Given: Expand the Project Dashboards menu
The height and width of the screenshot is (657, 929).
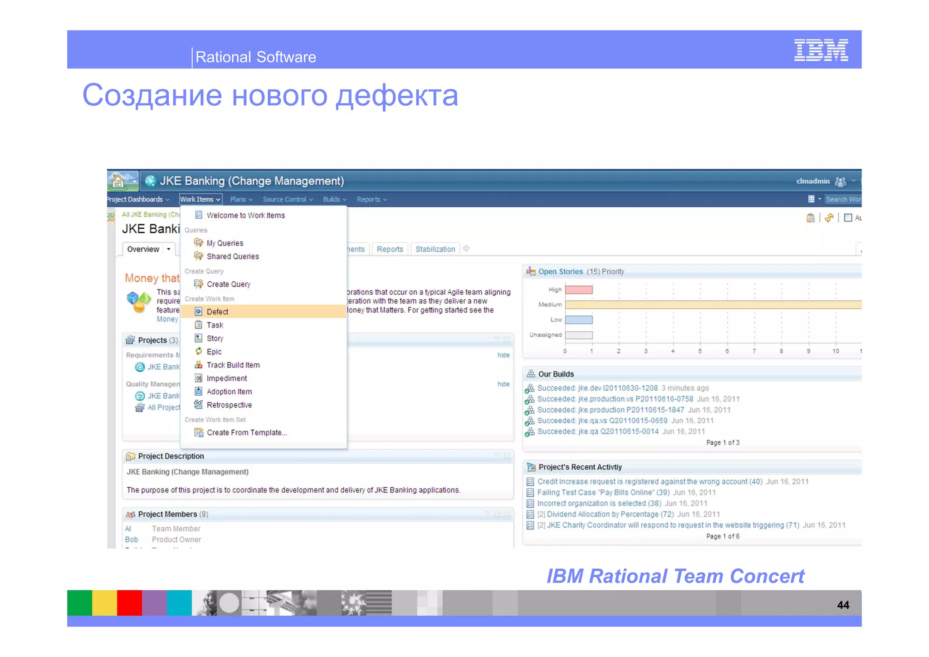Looking at the screenshot, I should 138,199.
